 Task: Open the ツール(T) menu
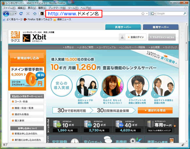tap(73, 8)
